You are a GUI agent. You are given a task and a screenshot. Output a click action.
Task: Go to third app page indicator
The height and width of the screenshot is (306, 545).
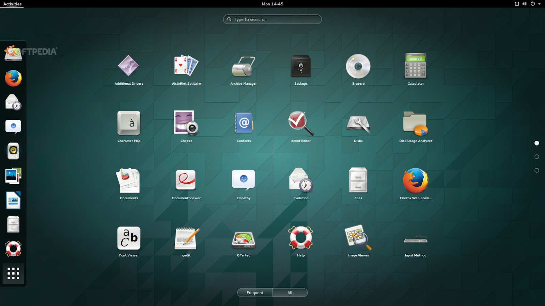click(537, 170)
